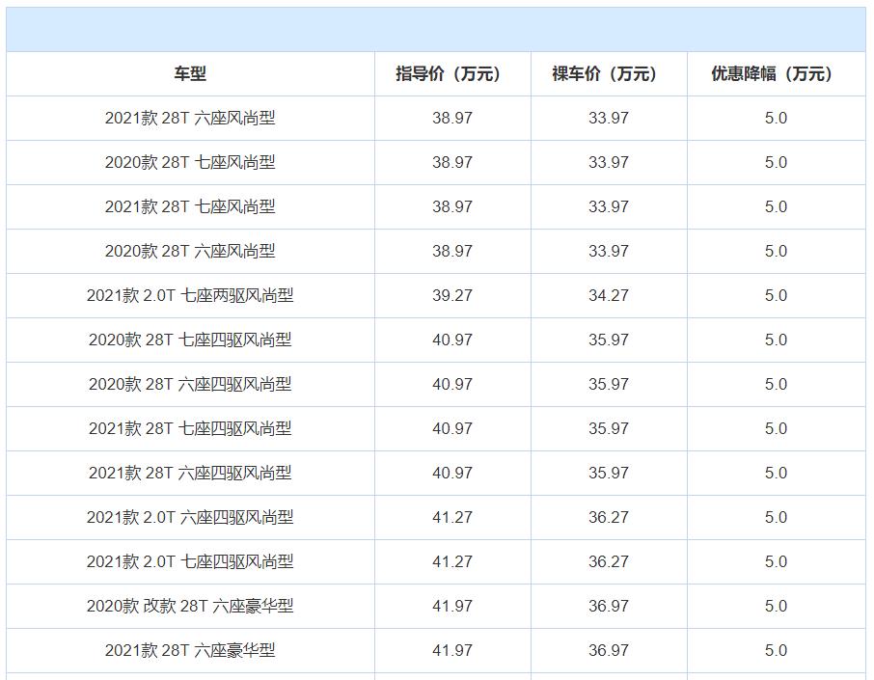
Task: Click guide price 41.27 for 2021款 2.0T 七座四驱风尚型
Action: 452,561
